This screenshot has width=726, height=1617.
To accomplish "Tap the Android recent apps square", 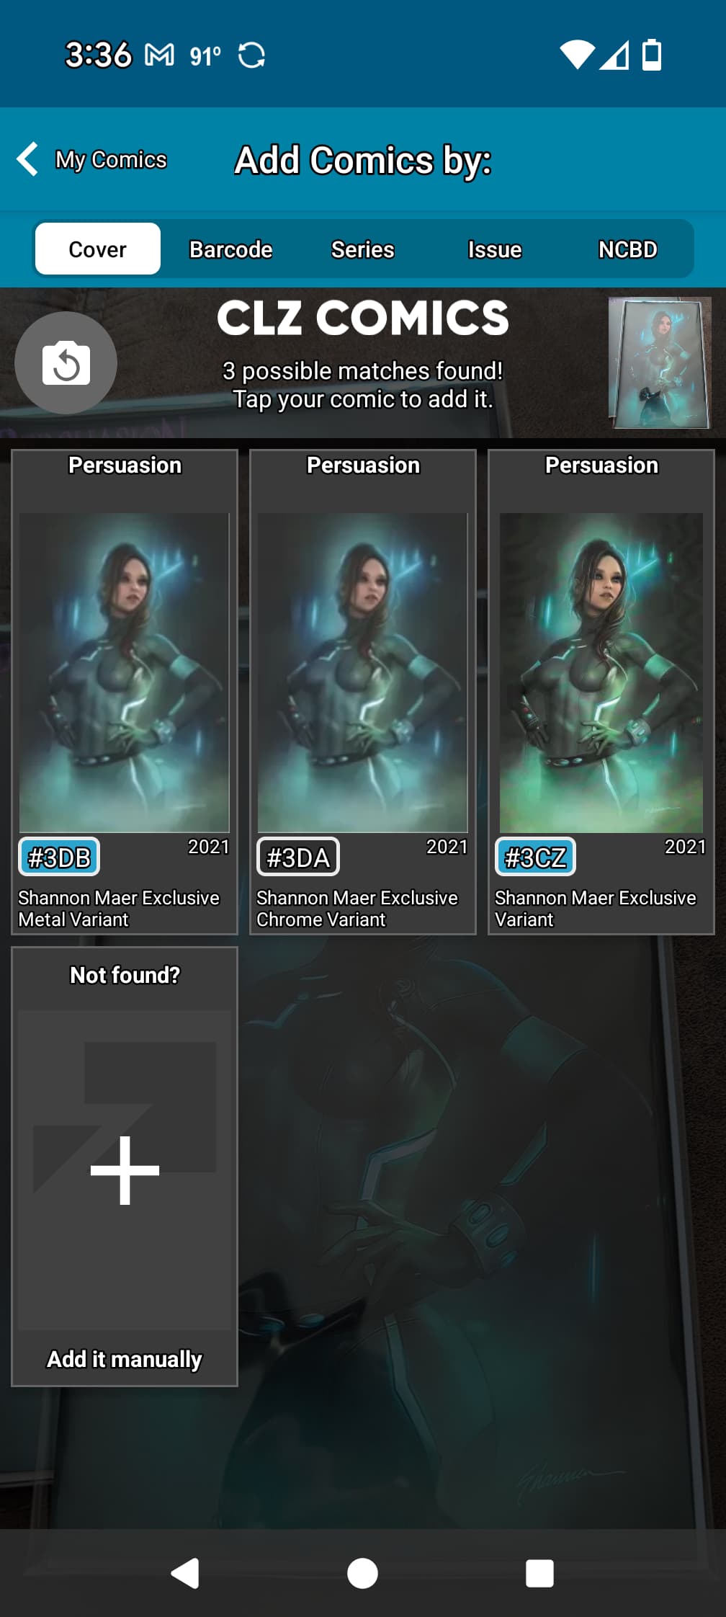I will (539, 1573).
